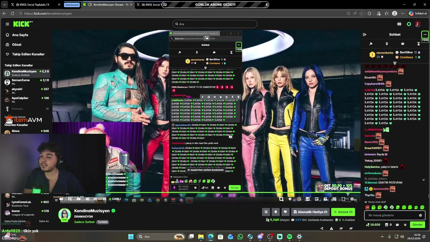This screenshot has width=430, height=242.
Task: Open chat identity bubble icon near Gönder
Action: point(397,225)
